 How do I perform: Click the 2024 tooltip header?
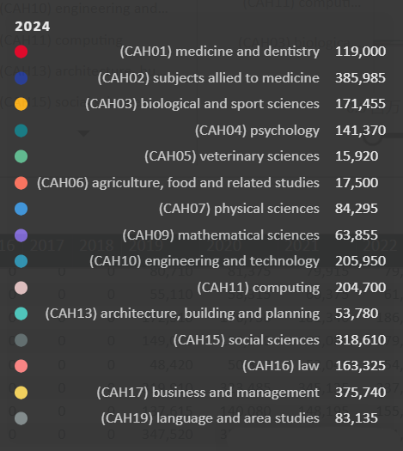tap(32, 27)
